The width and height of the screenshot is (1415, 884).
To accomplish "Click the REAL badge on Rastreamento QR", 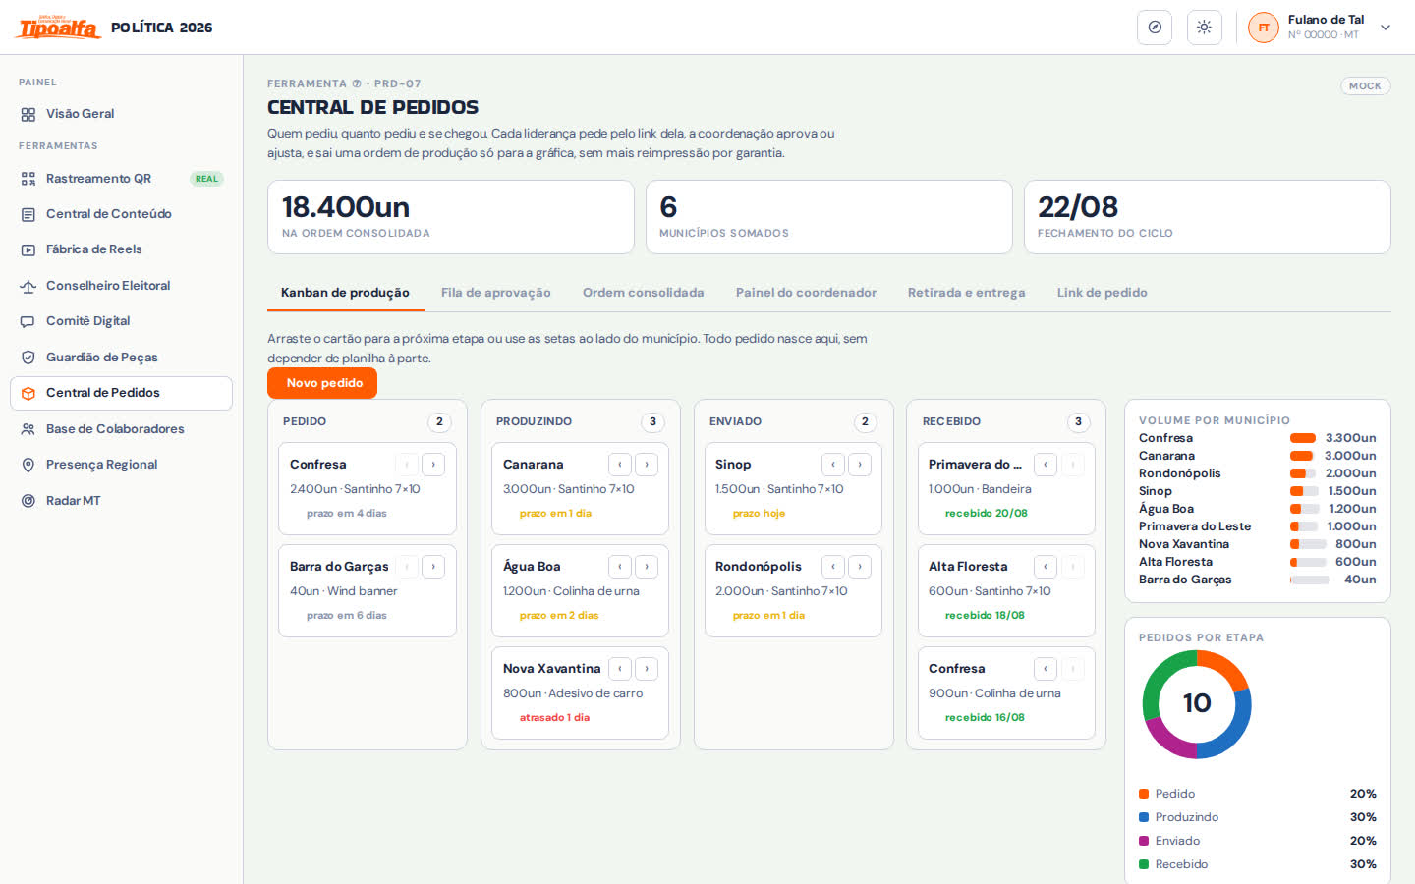I will pos(206,179).
